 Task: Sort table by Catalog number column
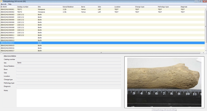click(x=23, y=7)
